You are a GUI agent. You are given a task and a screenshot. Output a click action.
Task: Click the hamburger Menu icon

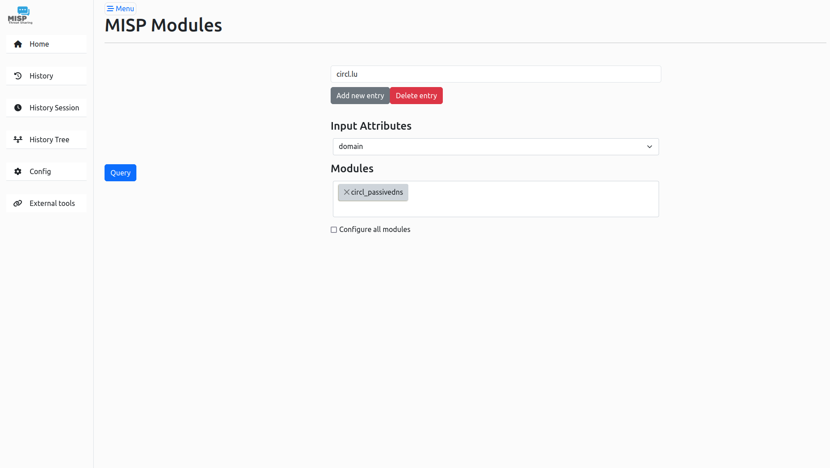110,9
